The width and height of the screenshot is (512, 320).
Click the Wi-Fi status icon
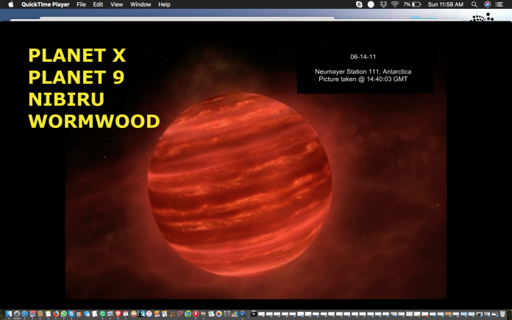click(394, 4)
